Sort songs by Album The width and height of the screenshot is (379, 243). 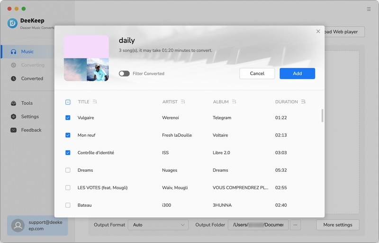coord(234,101)
